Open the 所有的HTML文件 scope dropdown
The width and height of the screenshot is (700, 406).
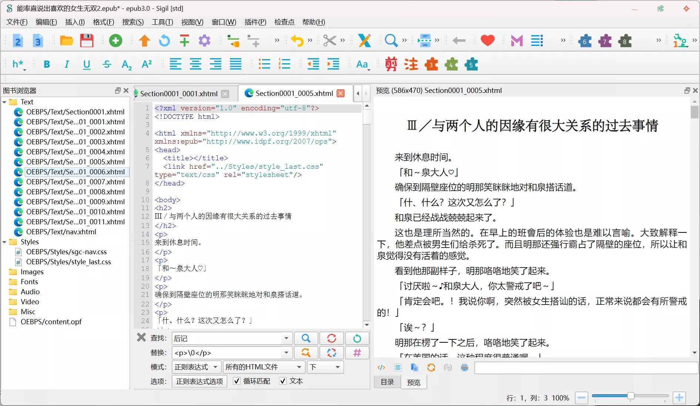pos(263,367)
